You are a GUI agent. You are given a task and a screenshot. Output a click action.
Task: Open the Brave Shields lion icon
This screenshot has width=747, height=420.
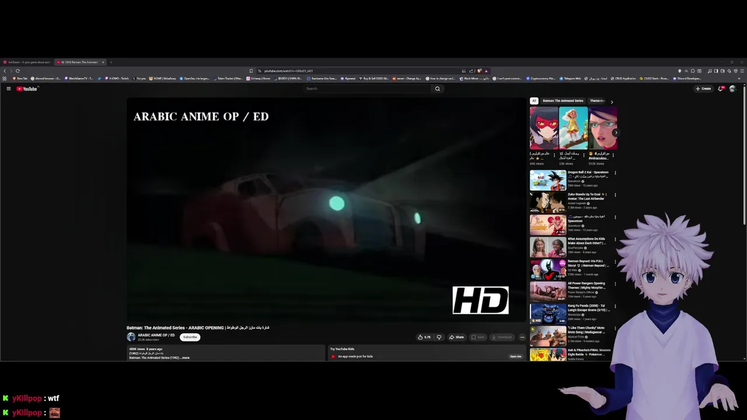coord(480,71)
